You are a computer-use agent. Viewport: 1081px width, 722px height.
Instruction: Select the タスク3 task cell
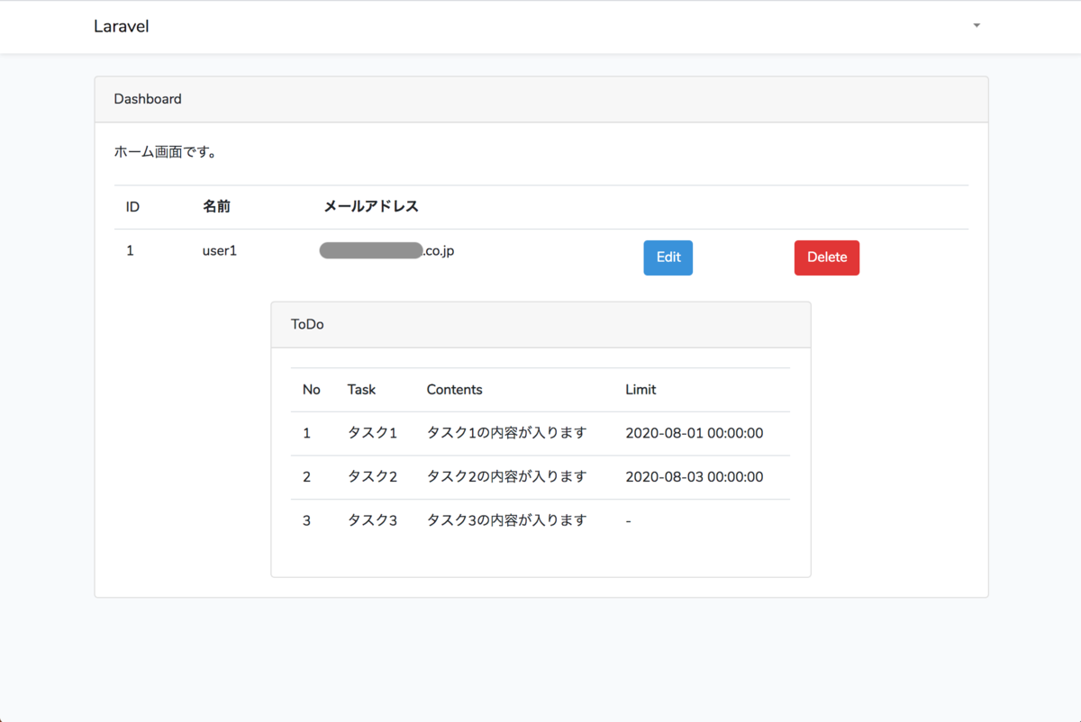click(x=373, y=520)
